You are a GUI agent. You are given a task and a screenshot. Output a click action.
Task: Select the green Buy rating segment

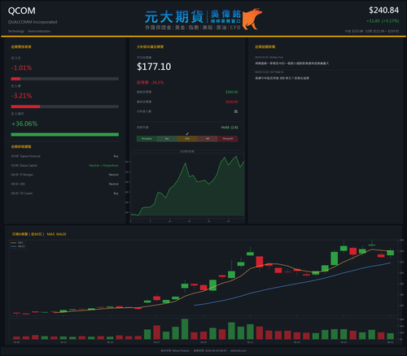click(167, 139)
